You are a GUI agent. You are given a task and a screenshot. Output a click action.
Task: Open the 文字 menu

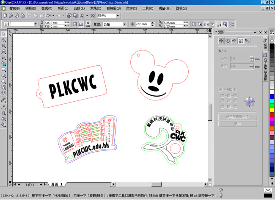tap(131, 8)
